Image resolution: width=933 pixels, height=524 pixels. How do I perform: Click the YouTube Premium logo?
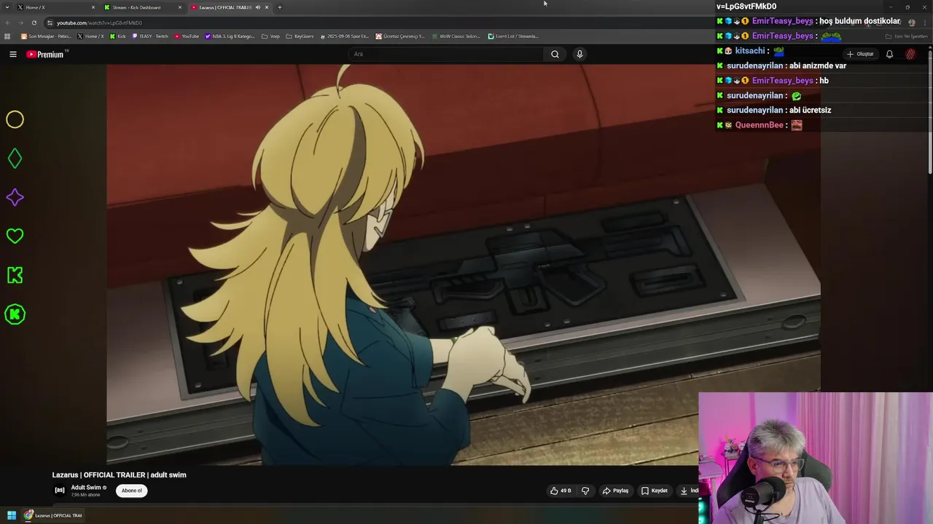click(46, 54)
